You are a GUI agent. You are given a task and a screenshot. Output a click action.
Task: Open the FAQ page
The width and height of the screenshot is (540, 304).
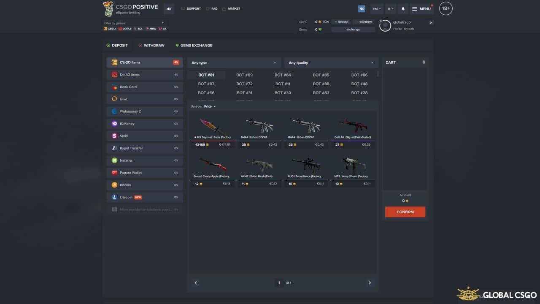pos(212,8)
